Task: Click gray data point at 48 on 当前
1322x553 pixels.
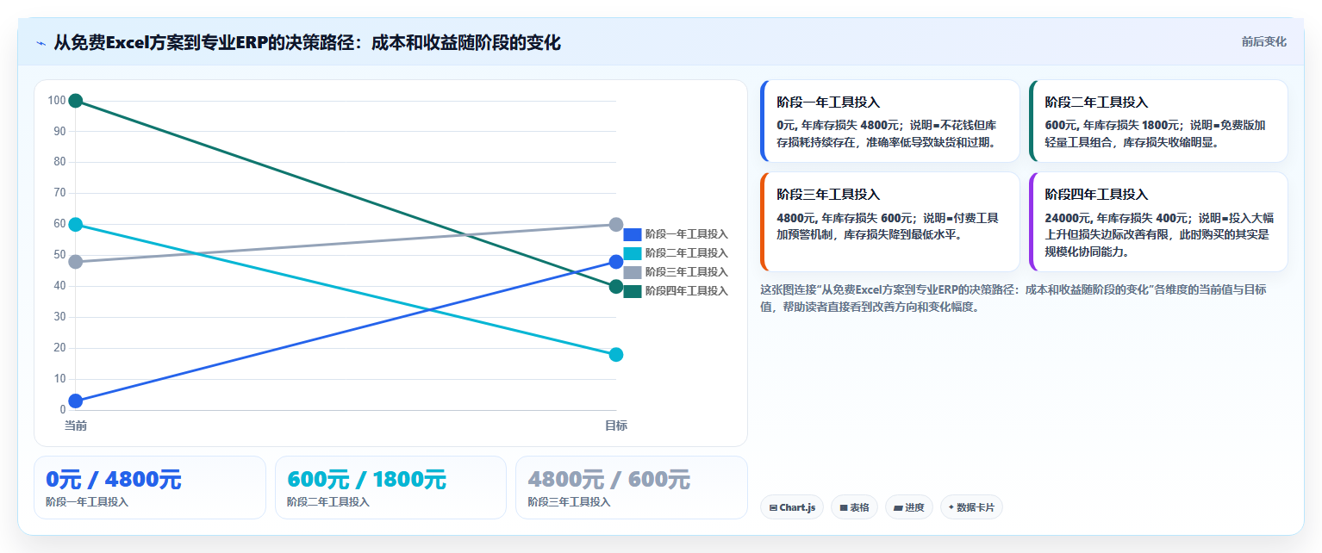Action: tap(76, 262)
